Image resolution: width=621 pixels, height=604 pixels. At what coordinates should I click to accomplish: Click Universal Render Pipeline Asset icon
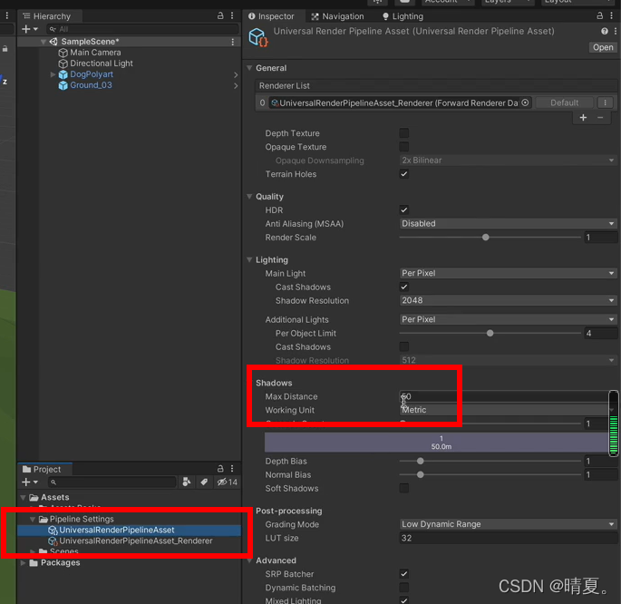point(258,37)
